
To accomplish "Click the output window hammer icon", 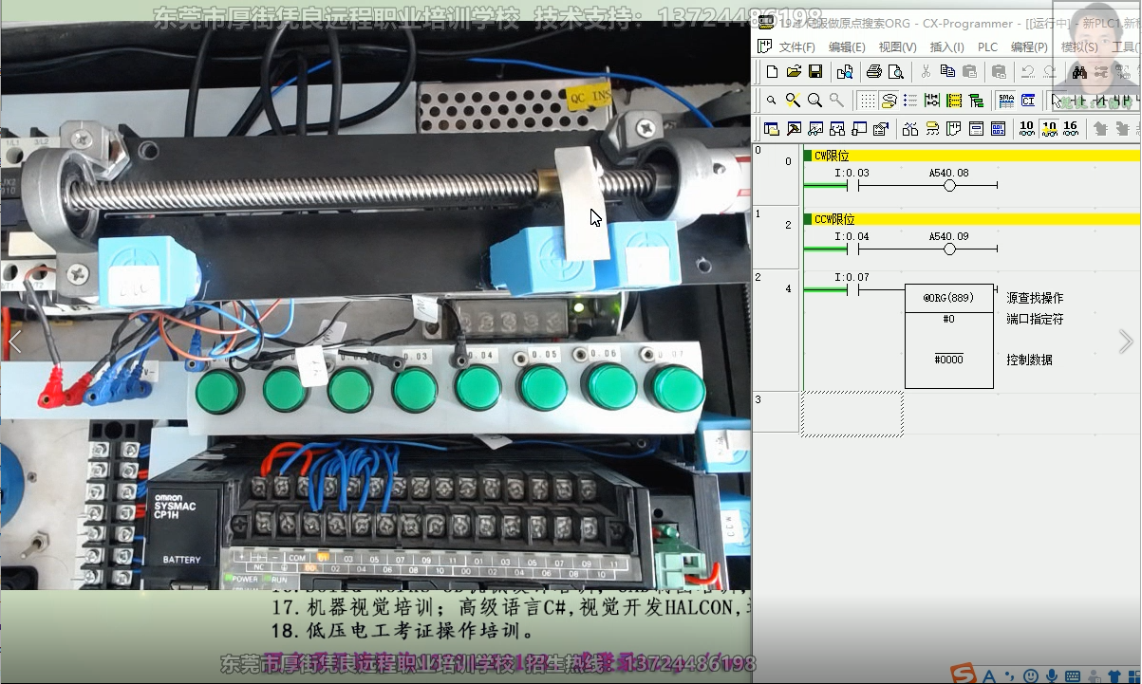I will tap(794, 129).
